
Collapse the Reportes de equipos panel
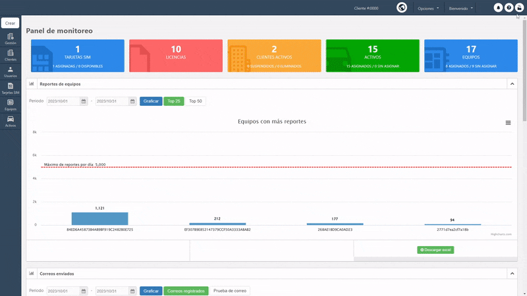[513, 84]
